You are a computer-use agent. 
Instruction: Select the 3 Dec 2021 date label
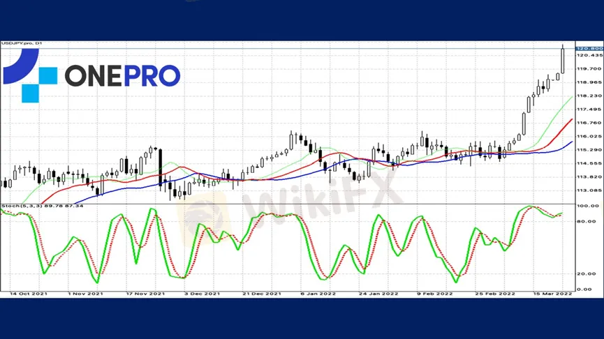point(202,294)
